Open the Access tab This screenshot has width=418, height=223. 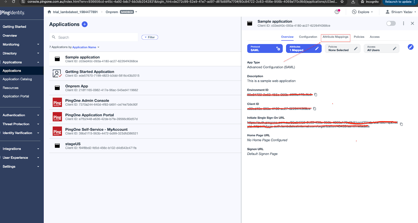374,37
